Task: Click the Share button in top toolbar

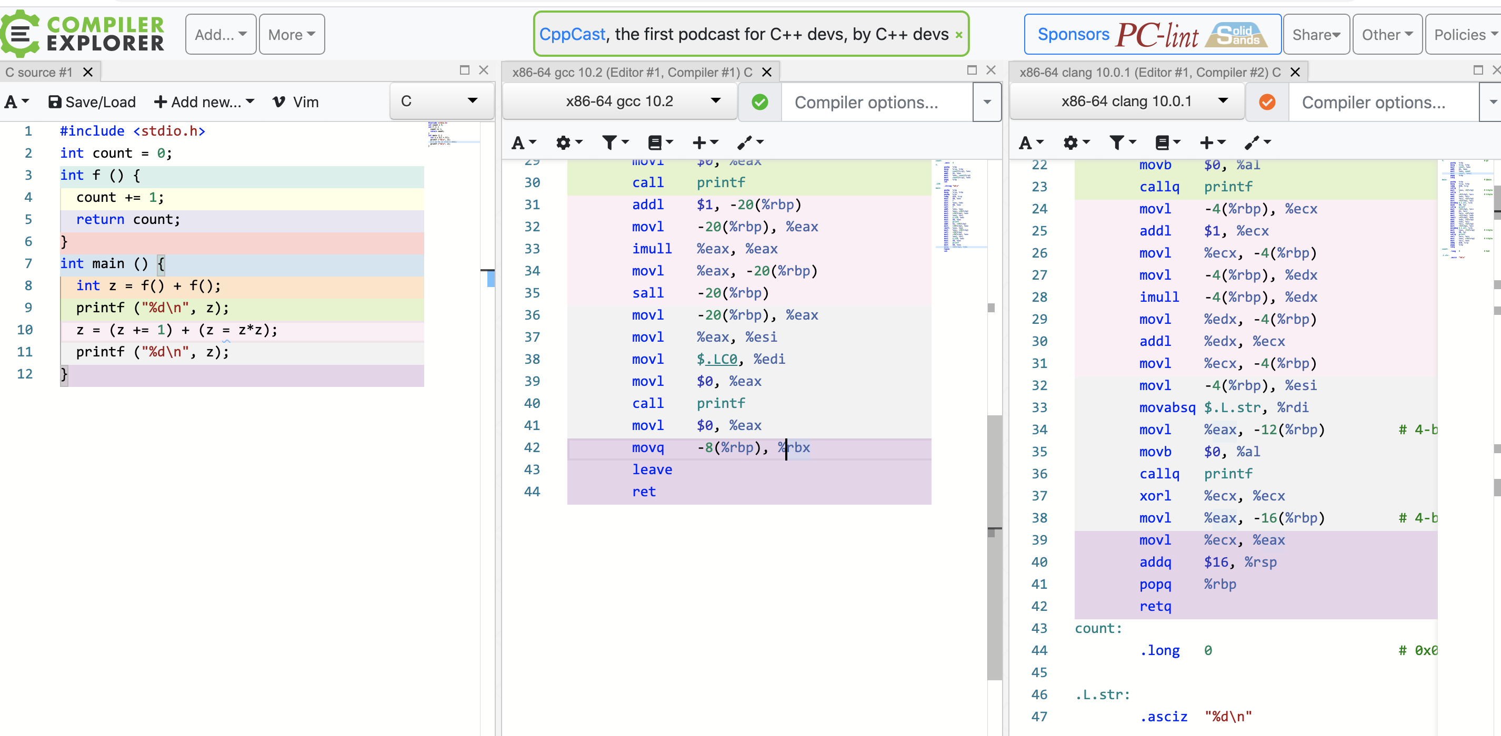Action: (1316, 34)
